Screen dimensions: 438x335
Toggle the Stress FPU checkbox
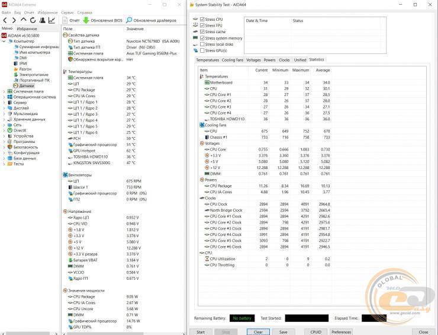pos(202,25)
